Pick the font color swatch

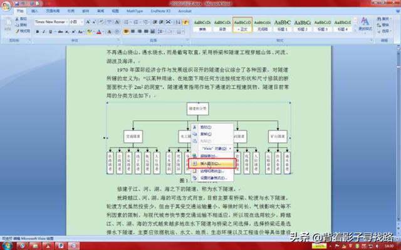[x=99, y=32]
